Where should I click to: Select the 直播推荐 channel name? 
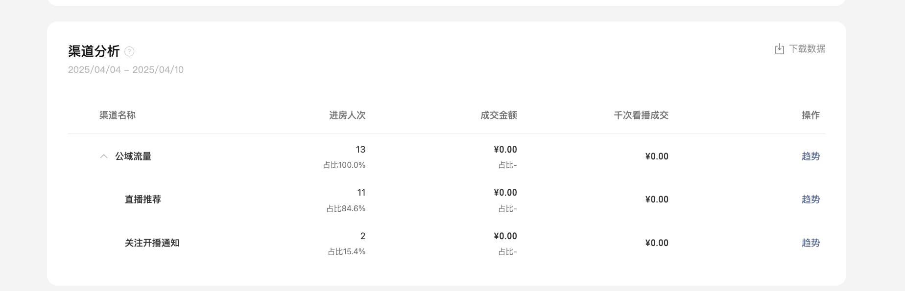coord(143,200)
